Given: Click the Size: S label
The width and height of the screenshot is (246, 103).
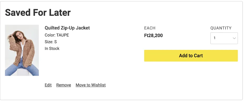Looking at the screenshot, I should 51,42.
